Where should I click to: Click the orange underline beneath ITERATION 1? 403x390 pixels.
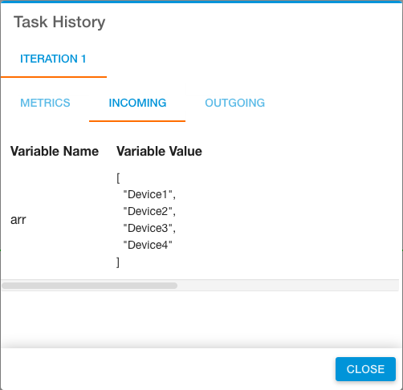coord(54,77)
